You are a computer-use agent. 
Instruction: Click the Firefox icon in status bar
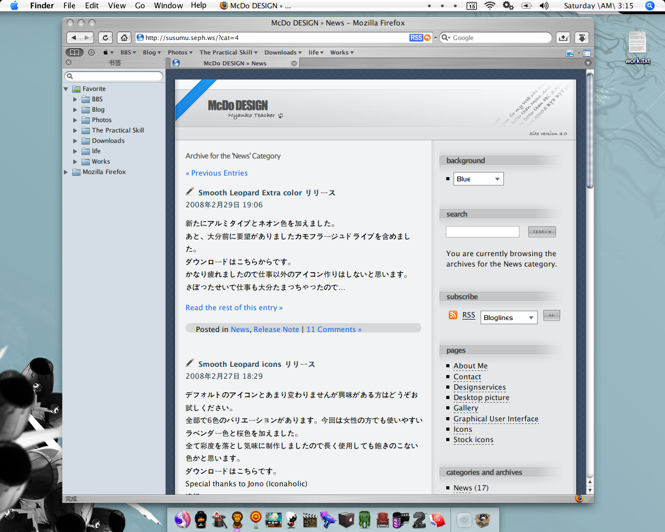579,498
